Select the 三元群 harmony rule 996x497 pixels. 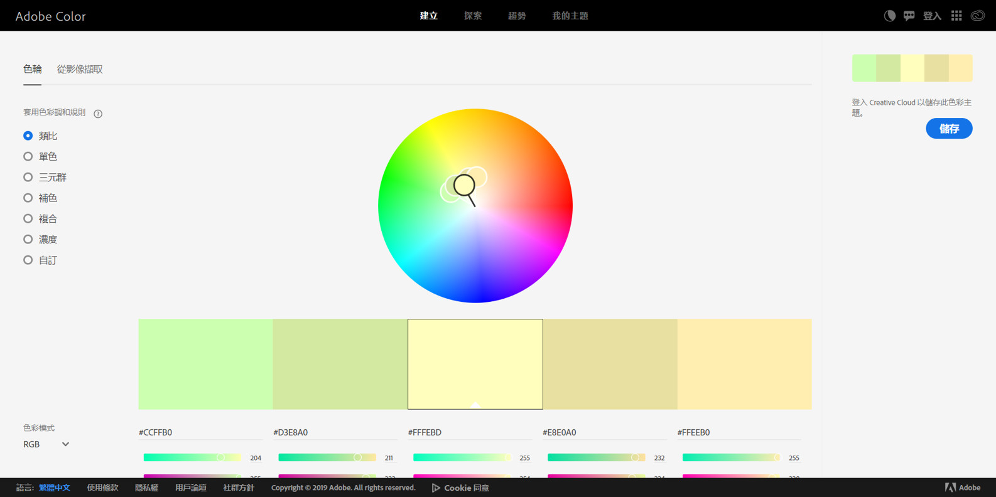click(45, 177)
